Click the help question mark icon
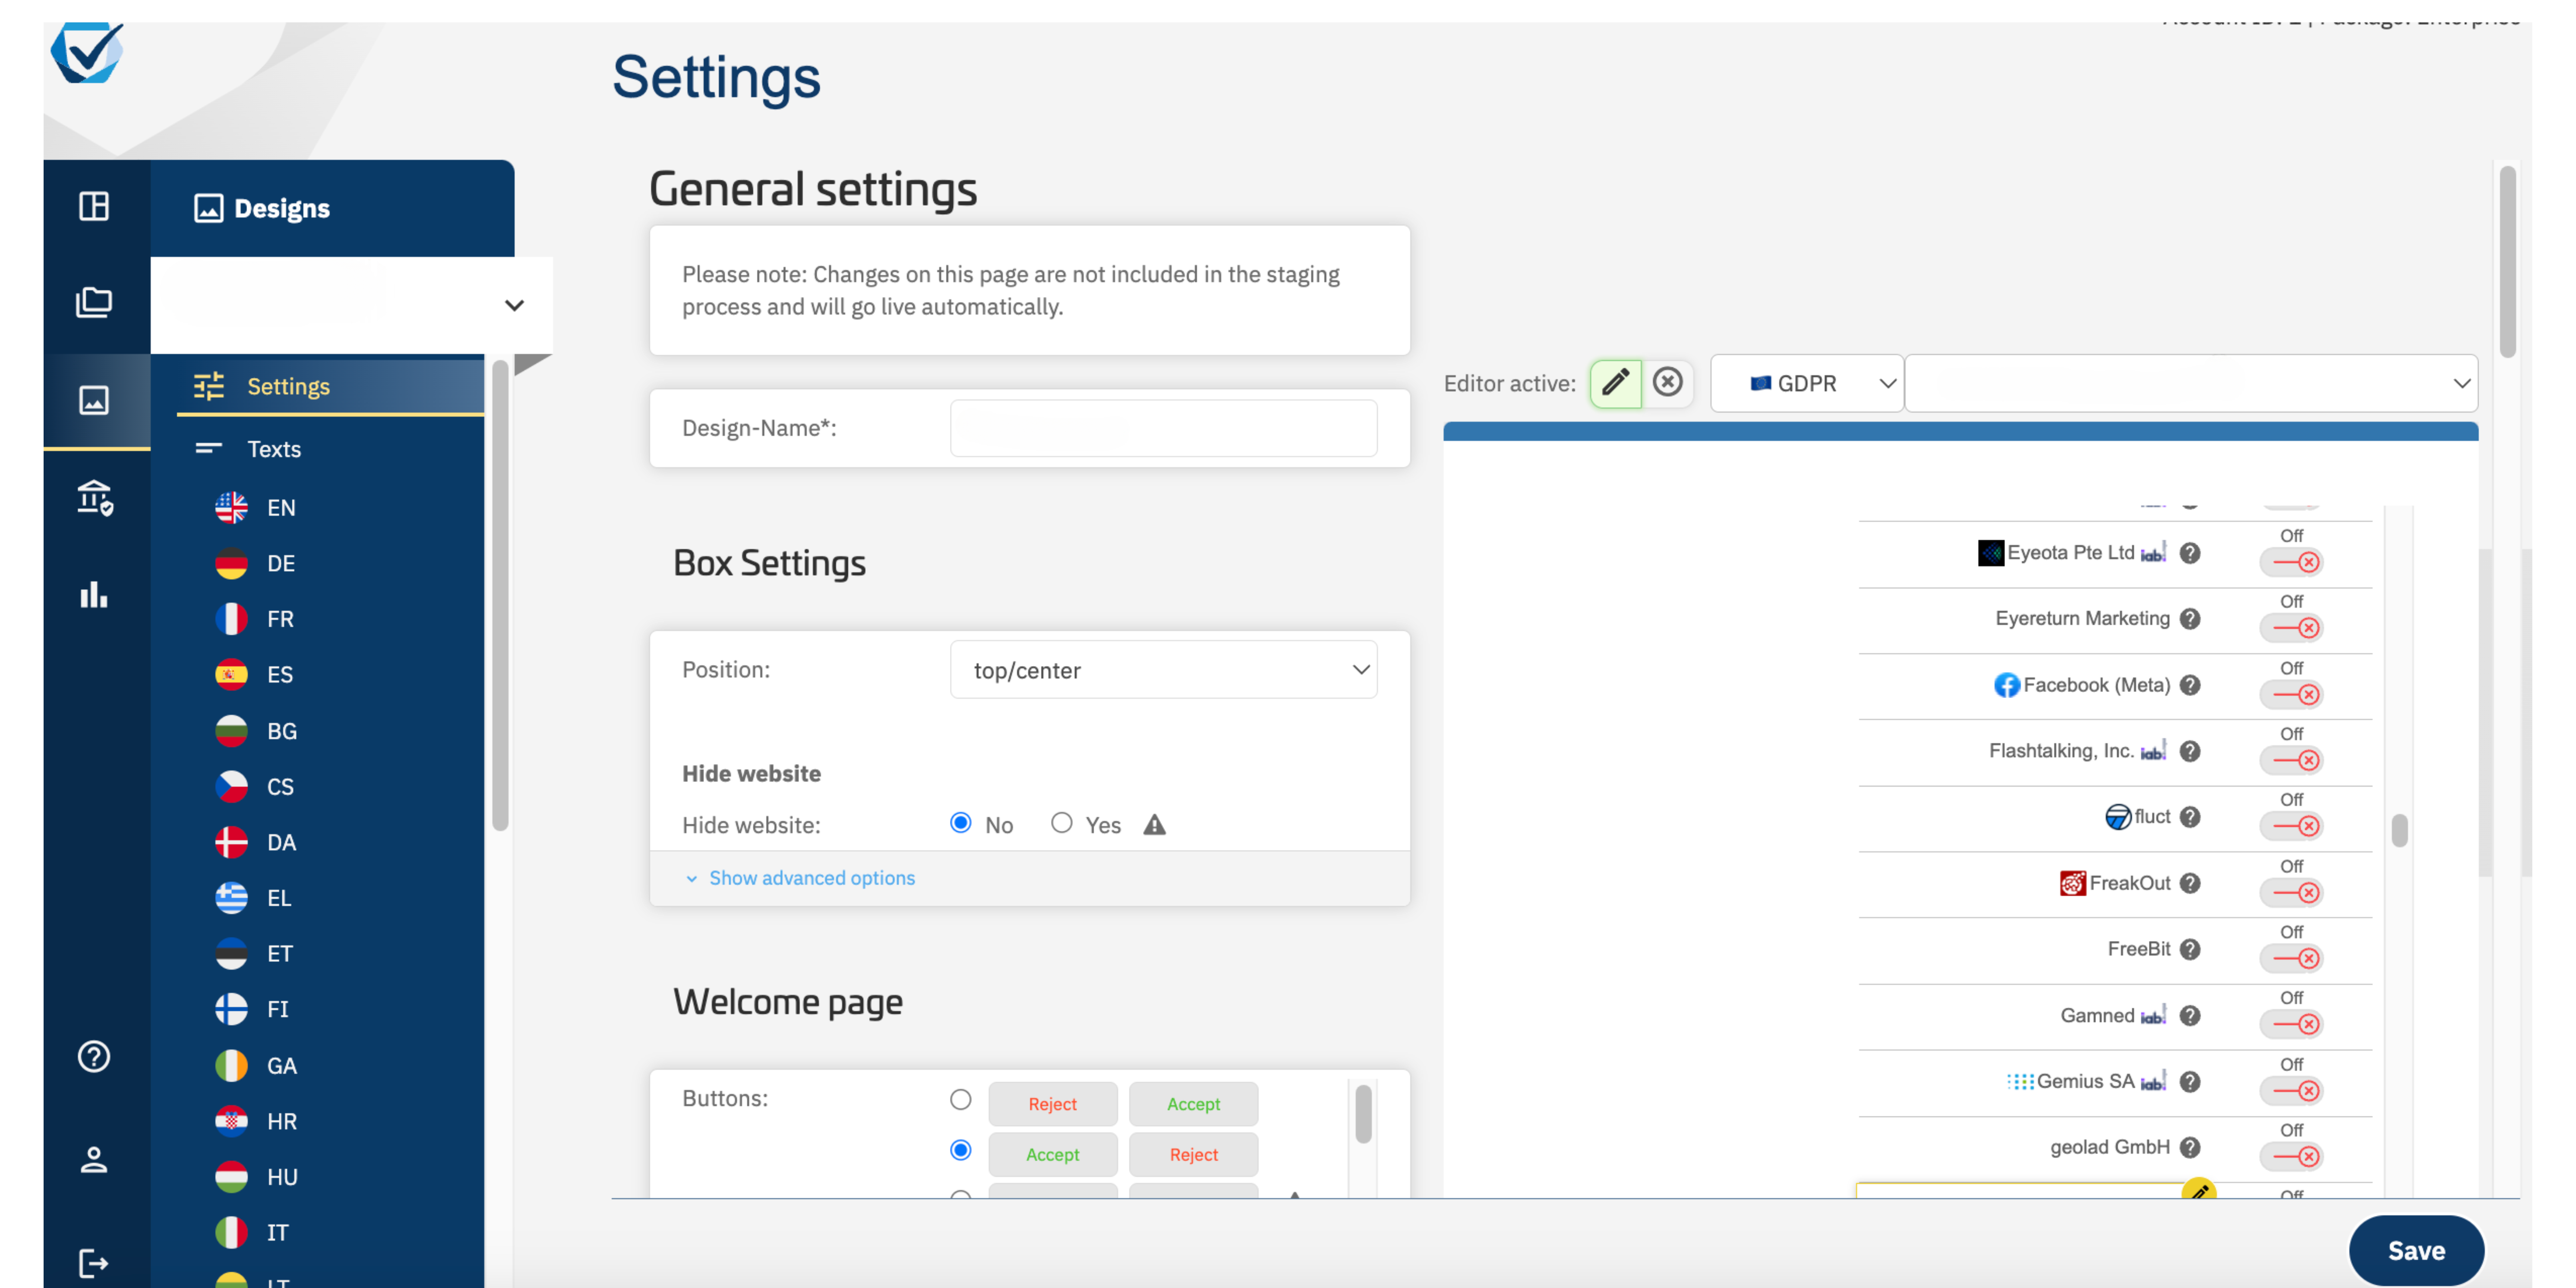The image size is (2576, 1288). (x=94, y=1056)
